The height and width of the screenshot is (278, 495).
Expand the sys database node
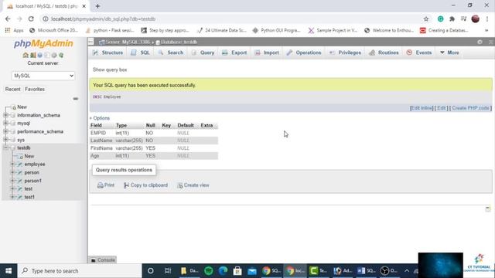tap(5, 140)
